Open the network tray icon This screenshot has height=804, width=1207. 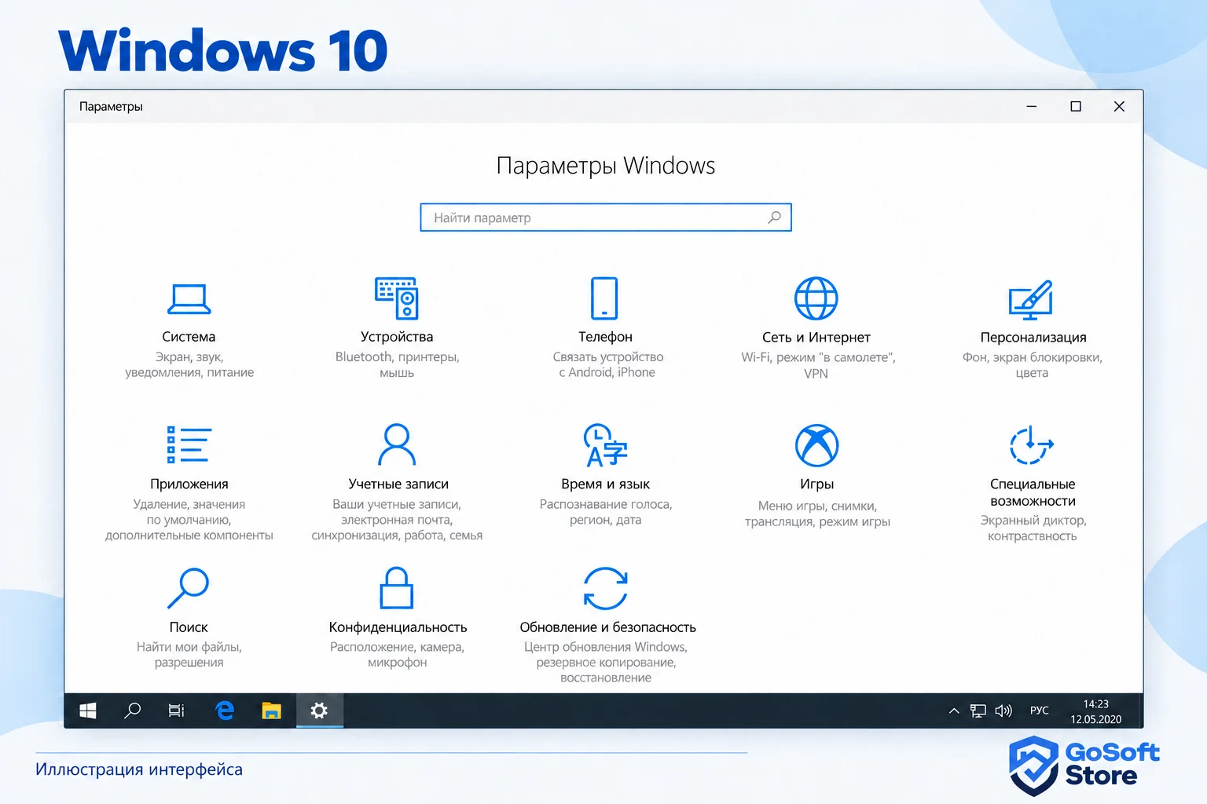tap(978, 711)
